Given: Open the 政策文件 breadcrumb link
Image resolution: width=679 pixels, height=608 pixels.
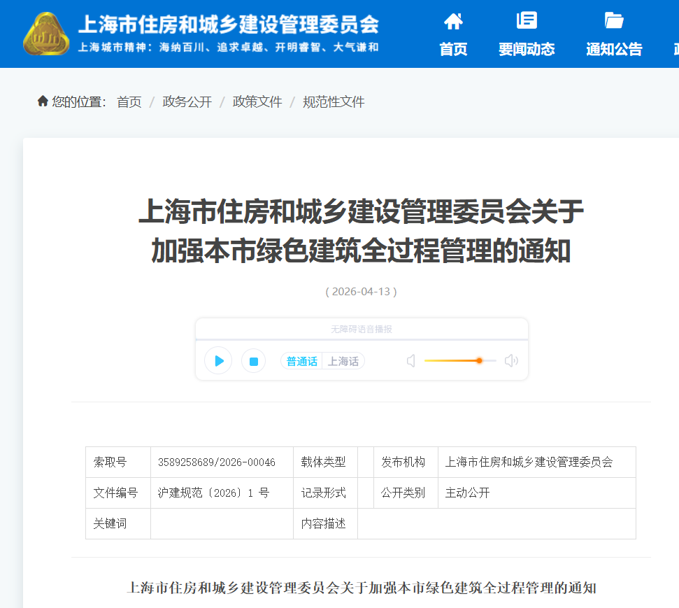Looking at the screenshot, I should [x=257, y=101].
